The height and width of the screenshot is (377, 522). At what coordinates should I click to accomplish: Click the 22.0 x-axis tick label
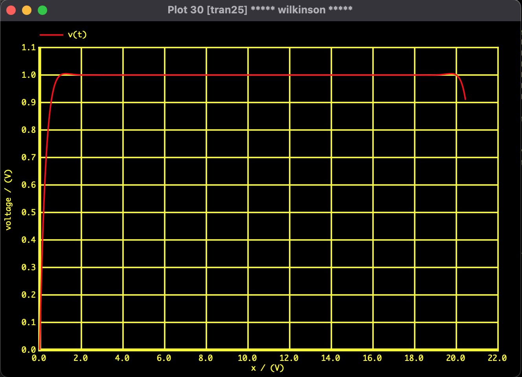[x=496, y=358]
